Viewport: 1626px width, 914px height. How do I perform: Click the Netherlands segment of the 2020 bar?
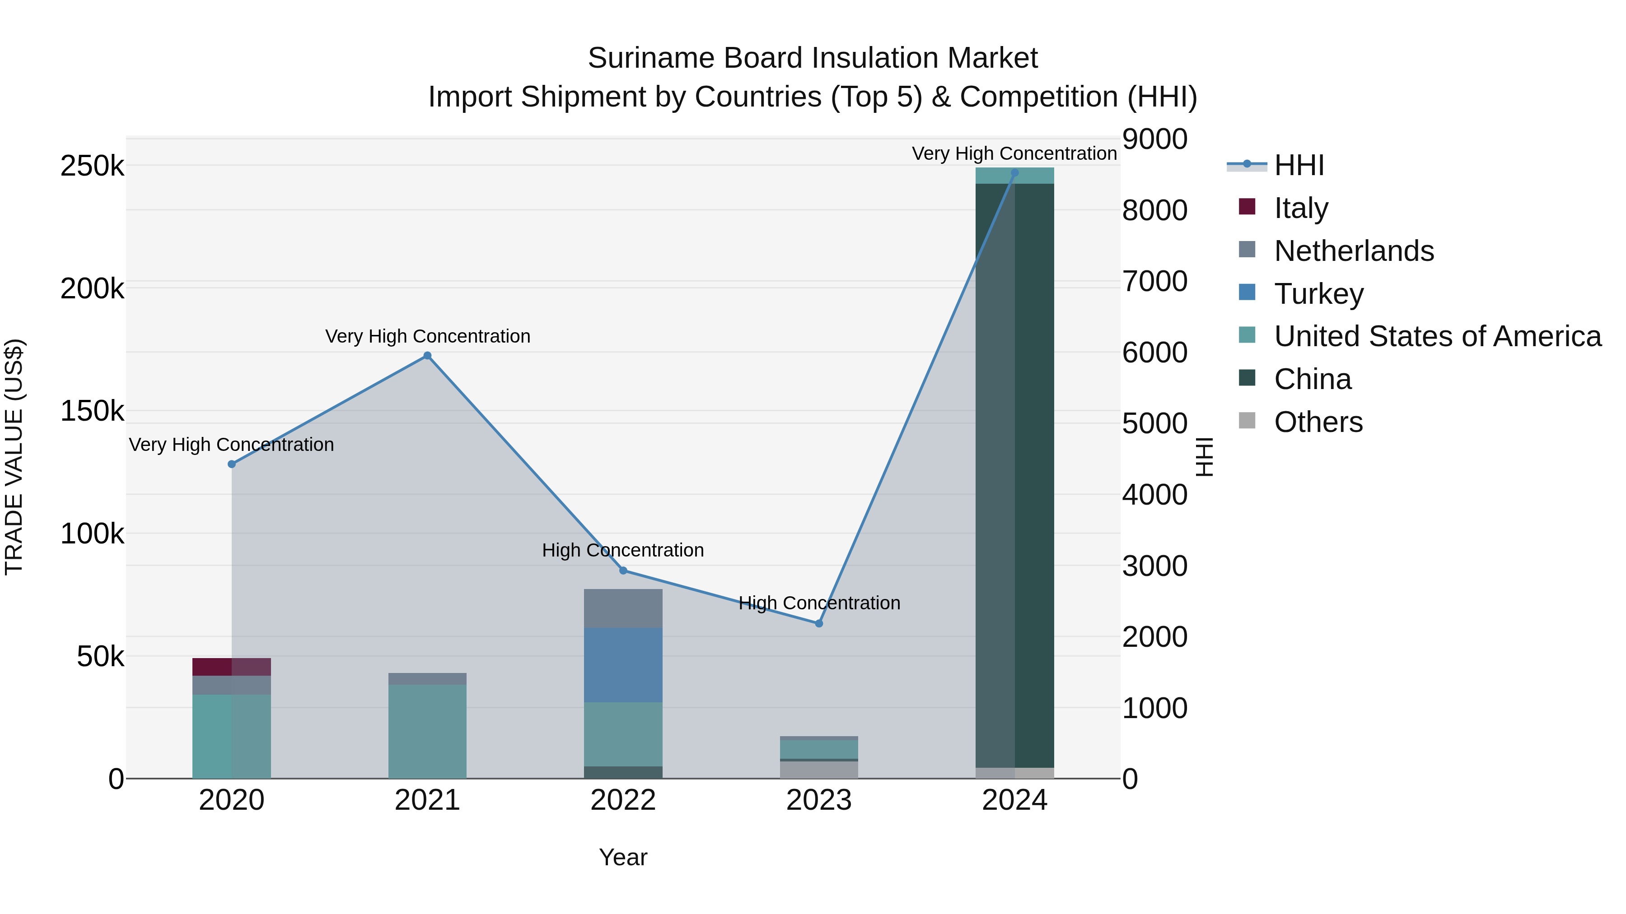pos(232,685)
